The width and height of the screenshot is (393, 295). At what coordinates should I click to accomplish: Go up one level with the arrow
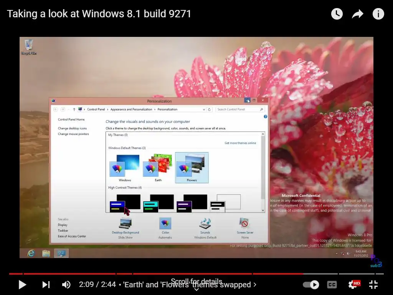pos(74,109)
